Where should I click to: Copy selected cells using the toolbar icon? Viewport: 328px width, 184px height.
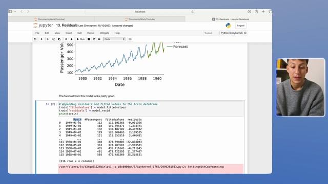pyautogui.click(x=53, y=39)
